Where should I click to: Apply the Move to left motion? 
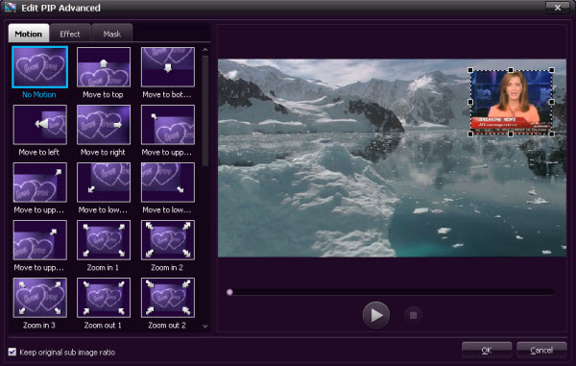pos(39,125)
